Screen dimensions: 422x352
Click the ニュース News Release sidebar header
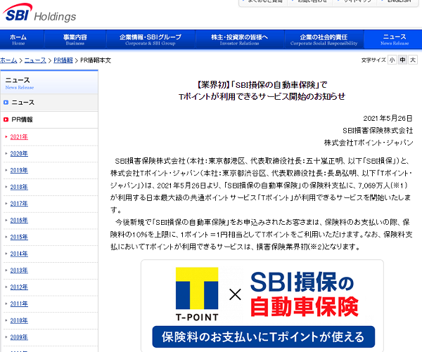(49, 82)
